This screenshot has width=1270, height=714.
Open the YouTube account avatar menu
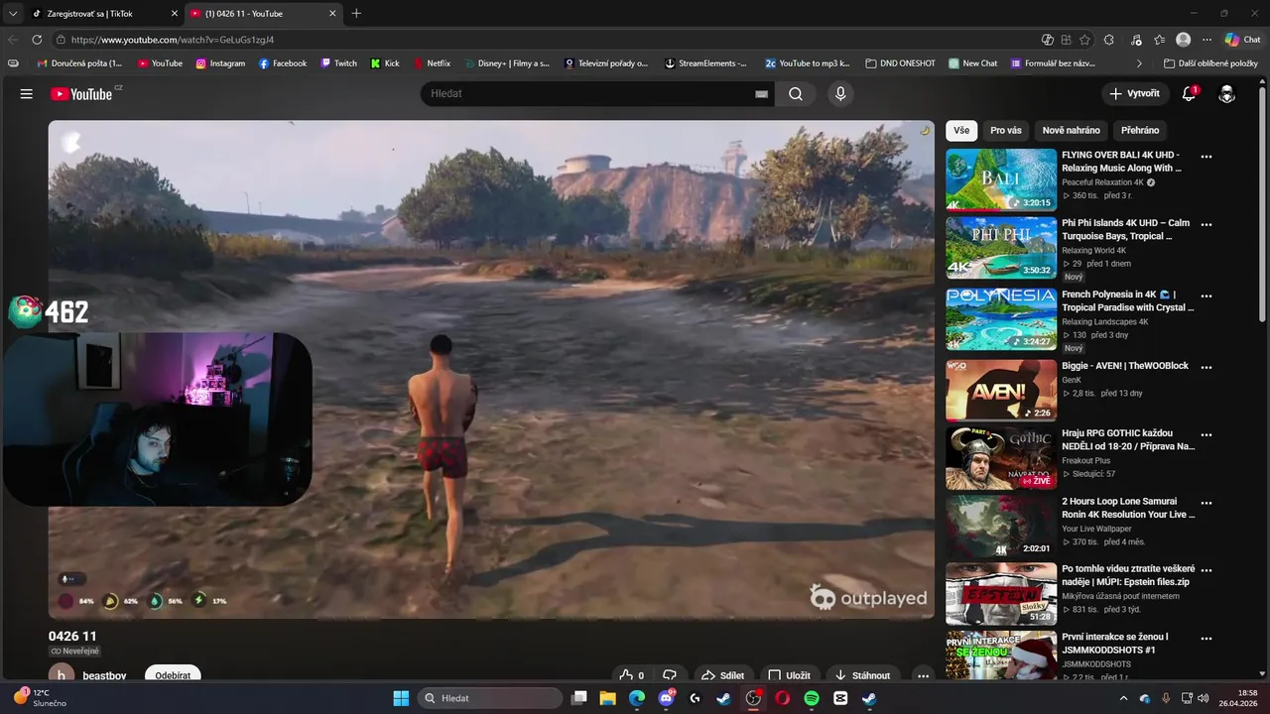point(1226,93)
